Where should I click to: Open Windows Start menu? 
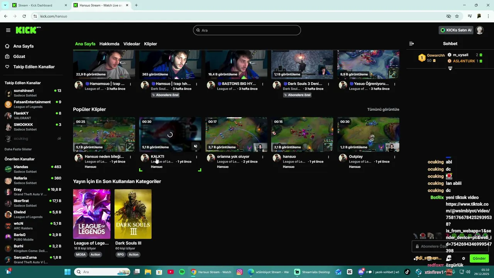pyautogui.click(x=68, y=272)
